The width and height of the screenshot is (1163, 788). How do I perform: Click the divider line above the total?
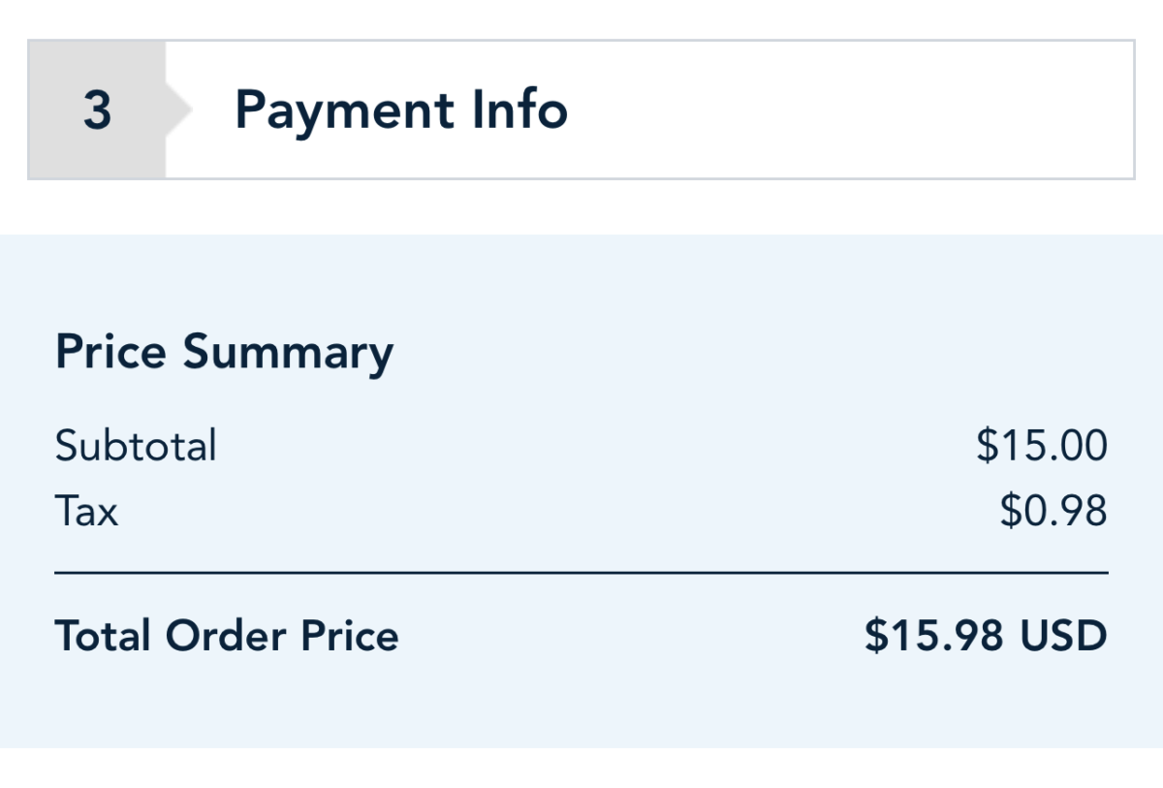(581, 573)
